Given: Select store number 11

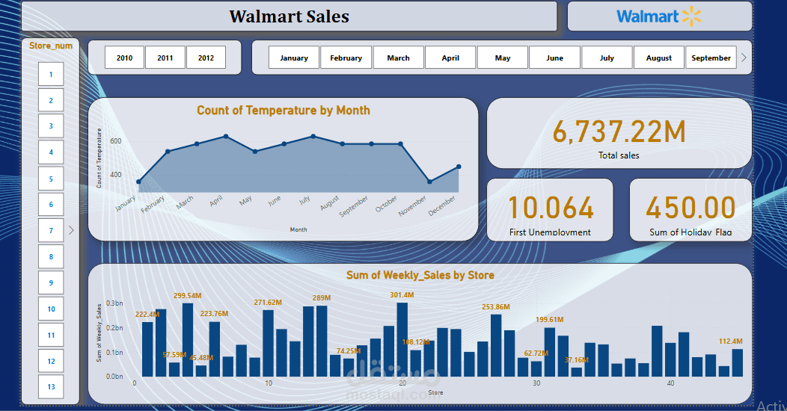Looking at the screenshot, I should 51,335.
